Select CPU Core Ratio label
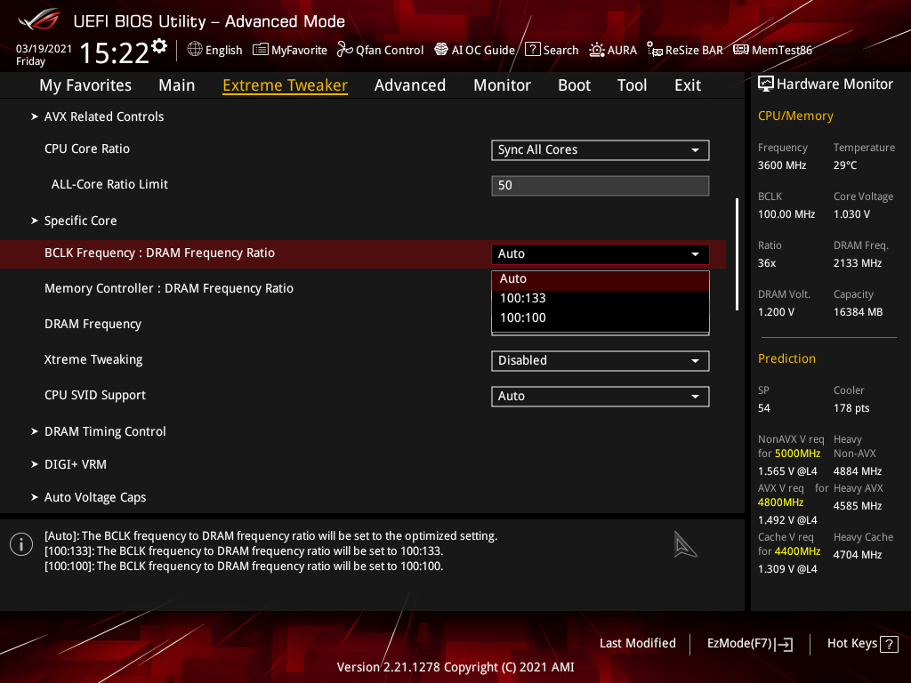This screenshot has width=911, height=683. click(x=87, y=149)
